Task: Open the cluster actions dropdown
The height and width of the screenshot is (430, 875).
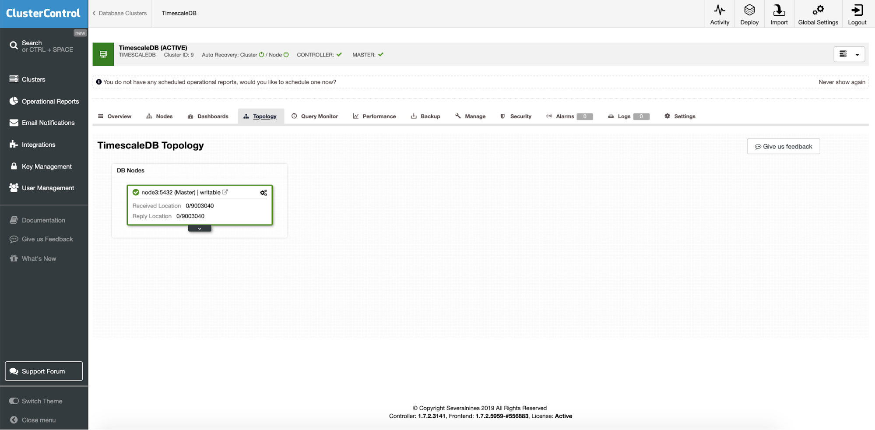Action: 849,54
